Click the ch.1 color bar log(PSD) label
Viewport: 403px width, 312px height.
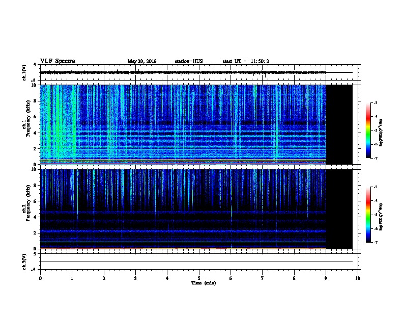[x=381, y=133]
